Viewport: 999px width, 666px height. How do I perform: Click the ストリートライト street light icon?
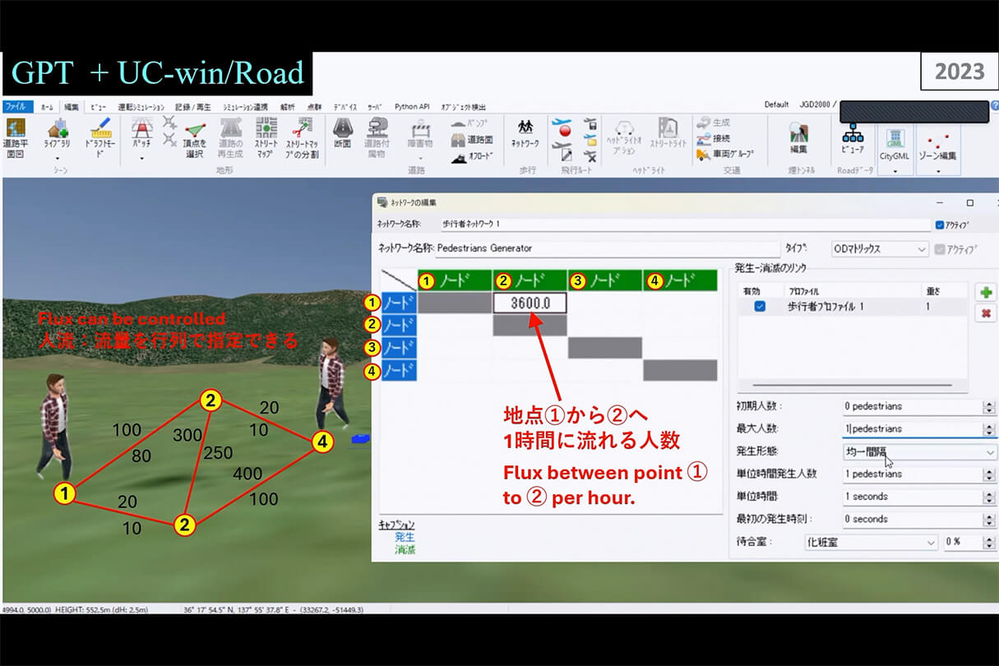pos(668,132)
